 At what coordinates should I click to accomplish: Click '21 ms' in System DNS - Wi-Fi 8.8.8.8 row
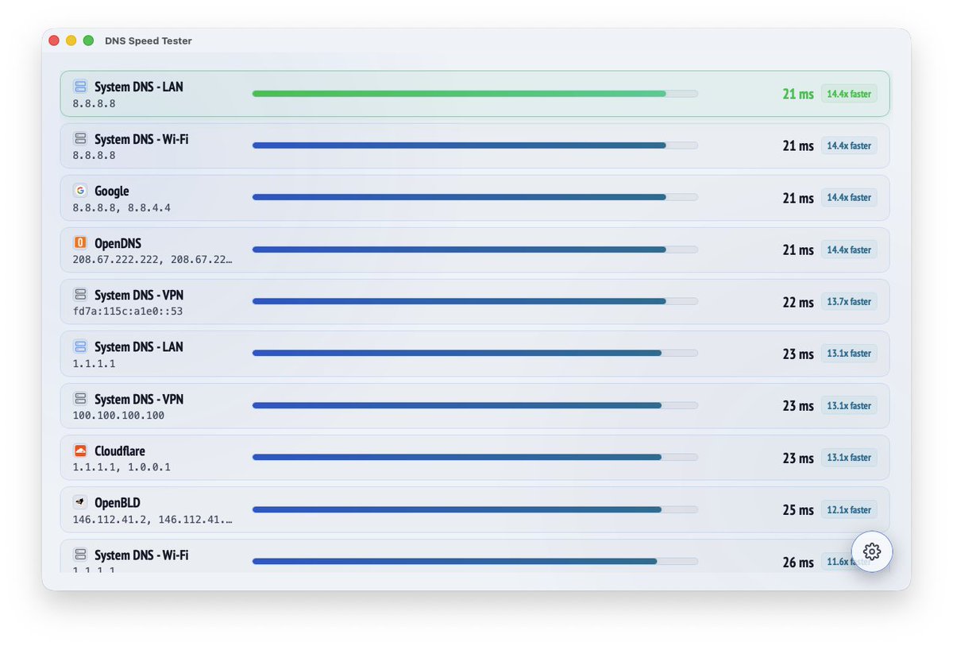click(x=798, y=145)
